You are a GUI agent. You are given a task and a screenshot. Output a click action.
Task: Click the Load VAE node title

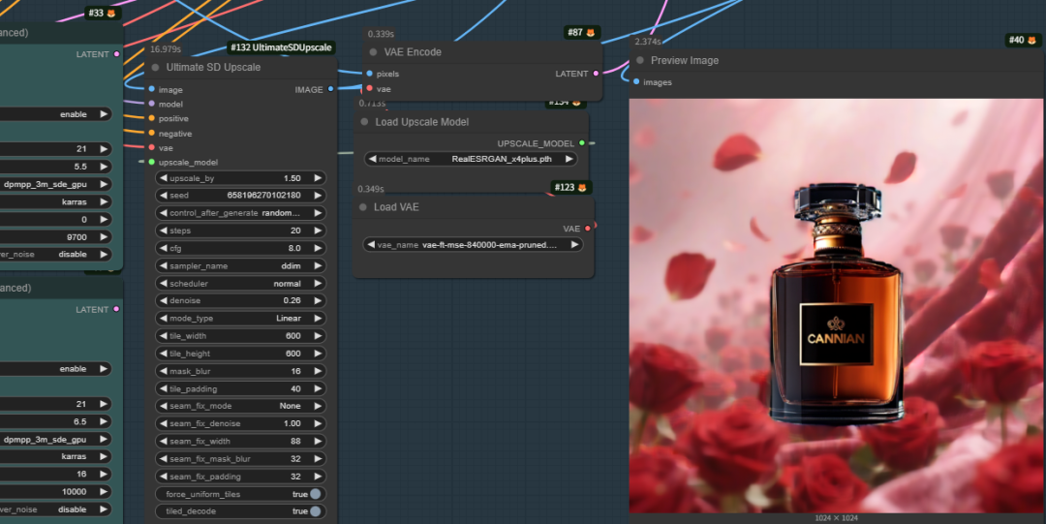pyautogui.click(x=396, y=207)
